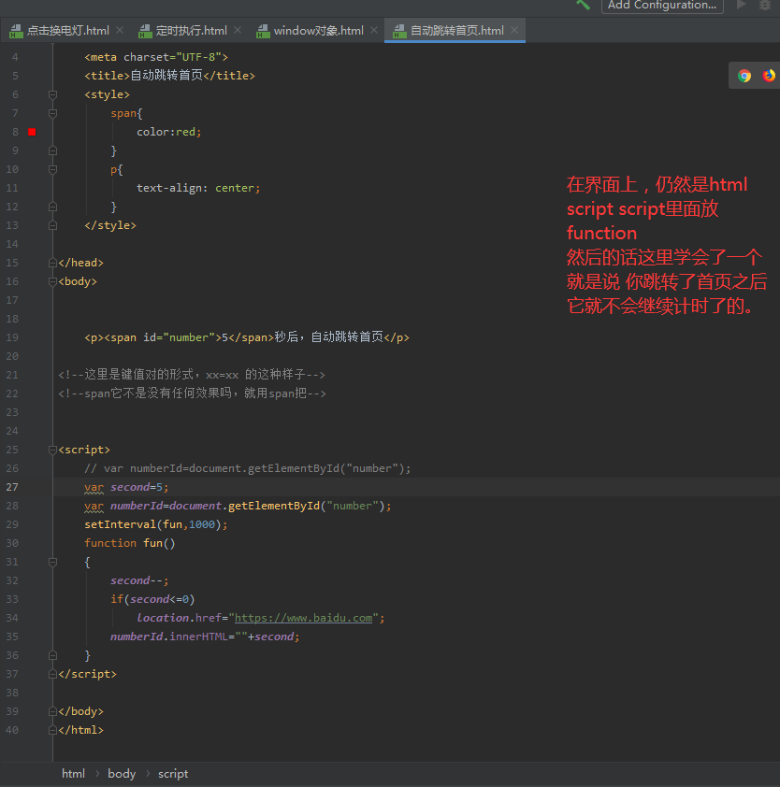
Task: Click the <title>自动跳转首页</title> line
Action: point(170,76)
